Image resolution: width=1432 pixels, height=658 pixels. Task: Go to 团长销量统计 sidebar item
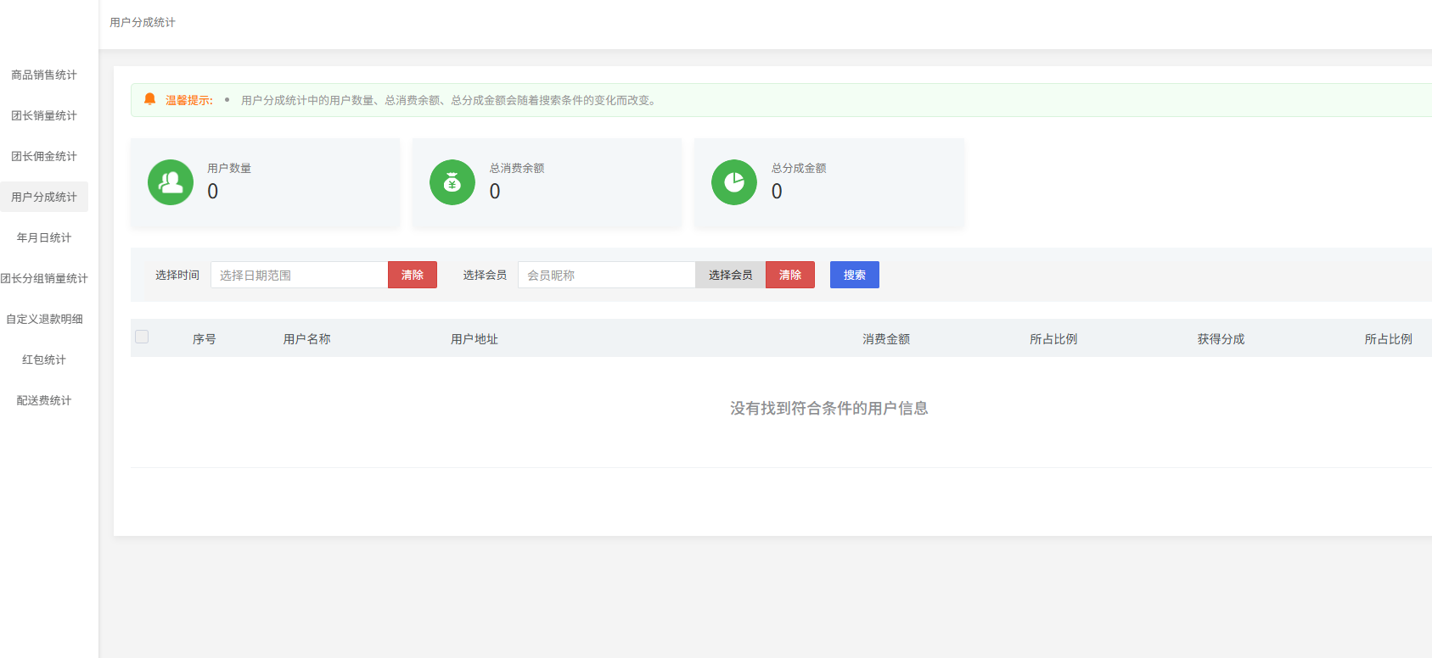(44, 115)
